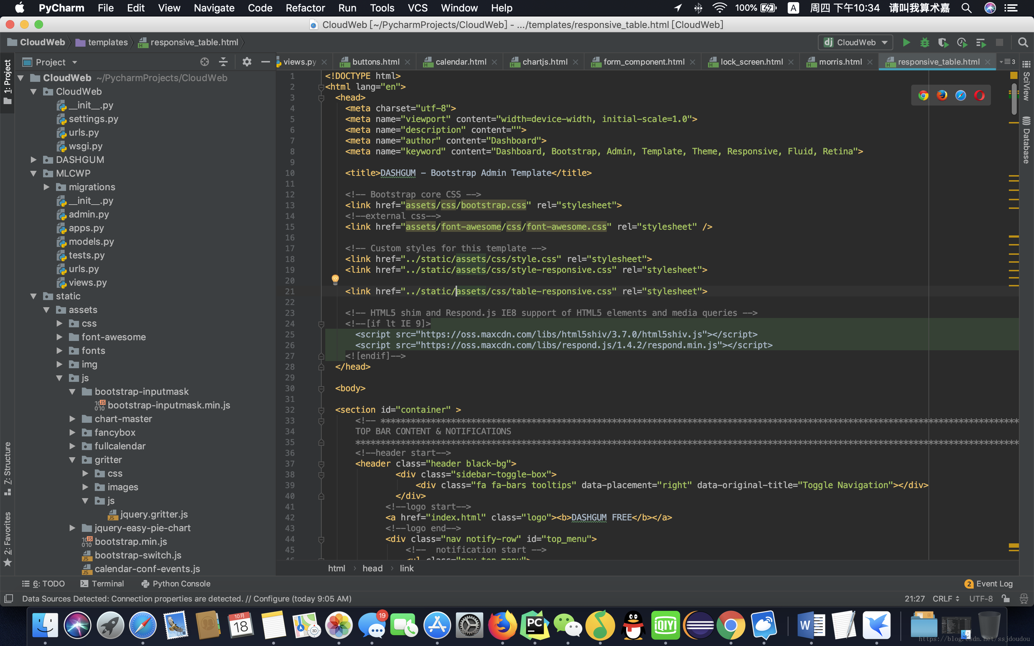1034x646 pixels.
Task: Open Siri from the menu bar
Action: pyautogui.click(x=990, y=8)
